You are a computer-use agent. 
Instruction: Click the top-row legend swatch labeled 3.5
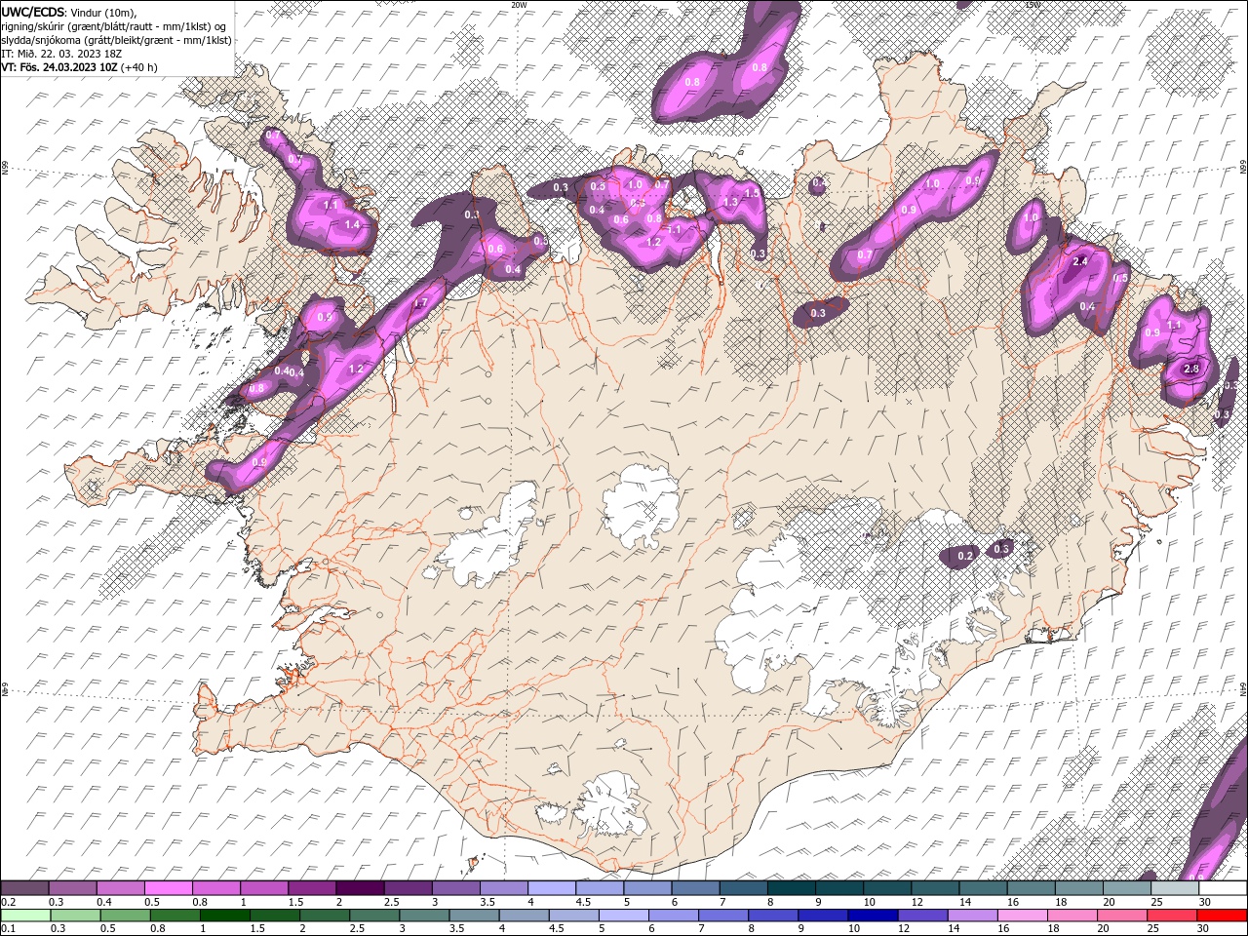point(503,888)
